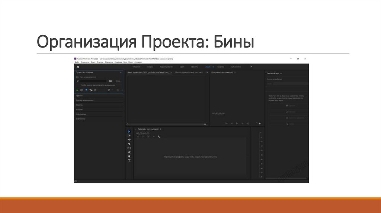Click the Program monitor timecode 00;00;00;00
This screenshot has width=381, height=213.
pyautogui.click(x=218, y=114)
